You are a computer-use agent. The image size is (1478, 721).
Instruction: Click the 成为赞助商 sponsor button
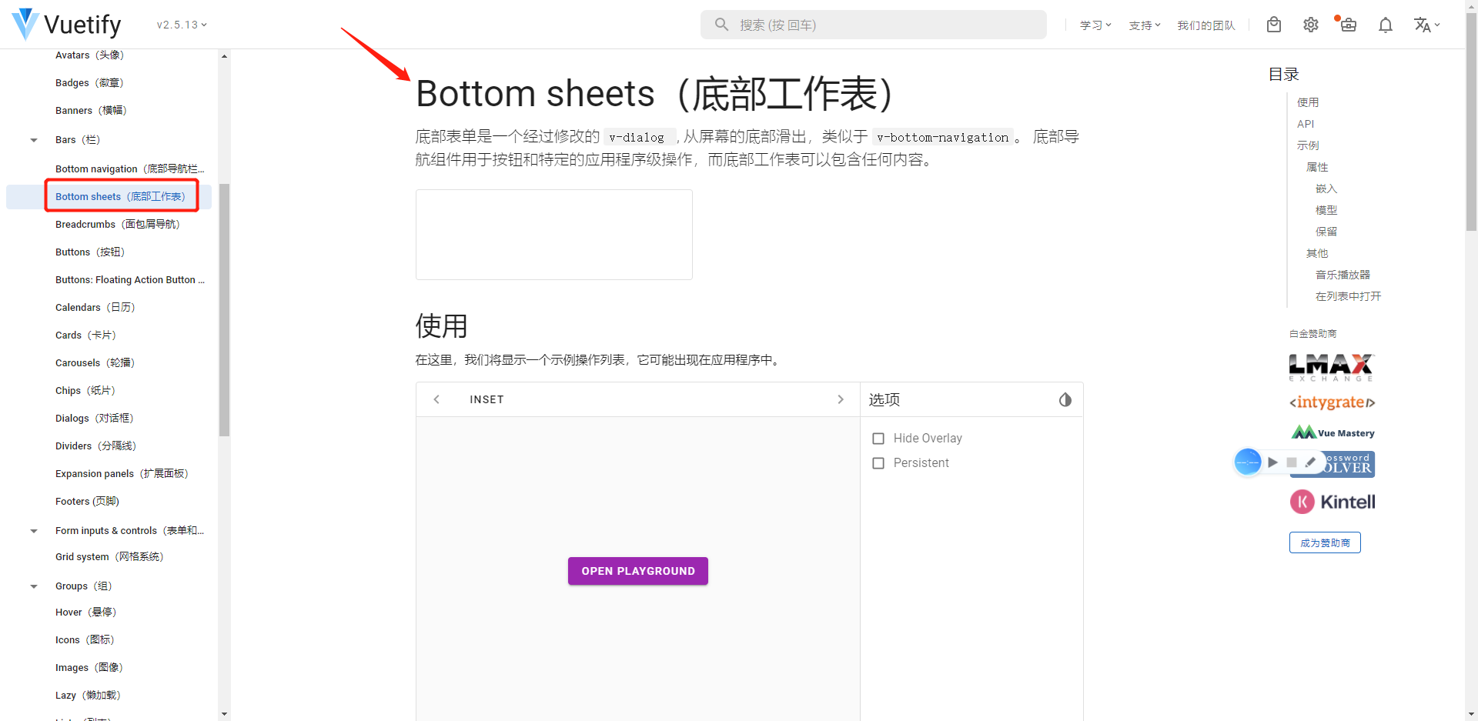pyautogui.click(x=1324, y=542)
